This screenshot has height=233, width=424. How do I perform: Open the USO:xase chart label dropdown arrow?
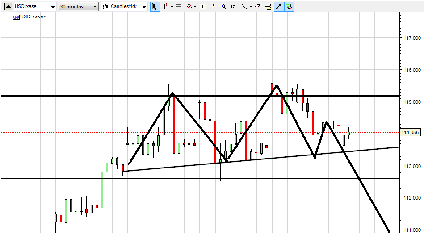(45, 16)
